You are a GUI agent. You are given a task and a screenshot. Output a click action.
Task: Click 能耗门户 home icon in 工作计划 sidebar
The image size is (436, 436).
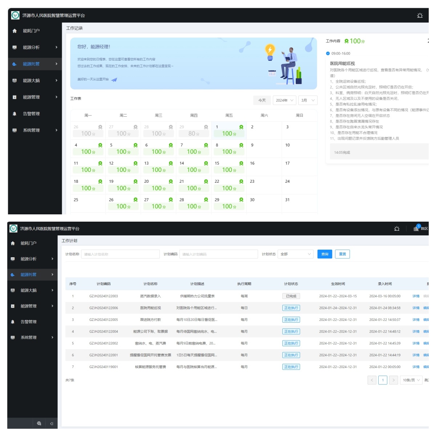pos(13,243)
